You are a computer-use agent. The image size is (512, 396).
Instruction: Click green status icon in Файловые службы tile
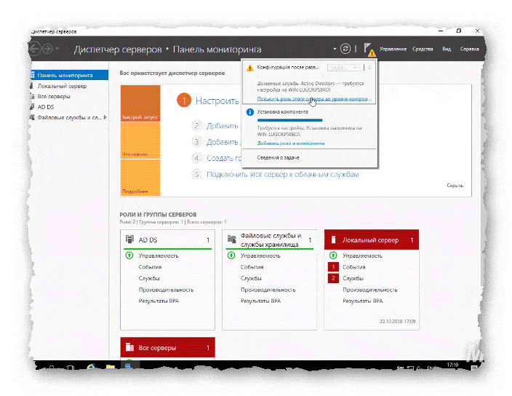[231, 256]
